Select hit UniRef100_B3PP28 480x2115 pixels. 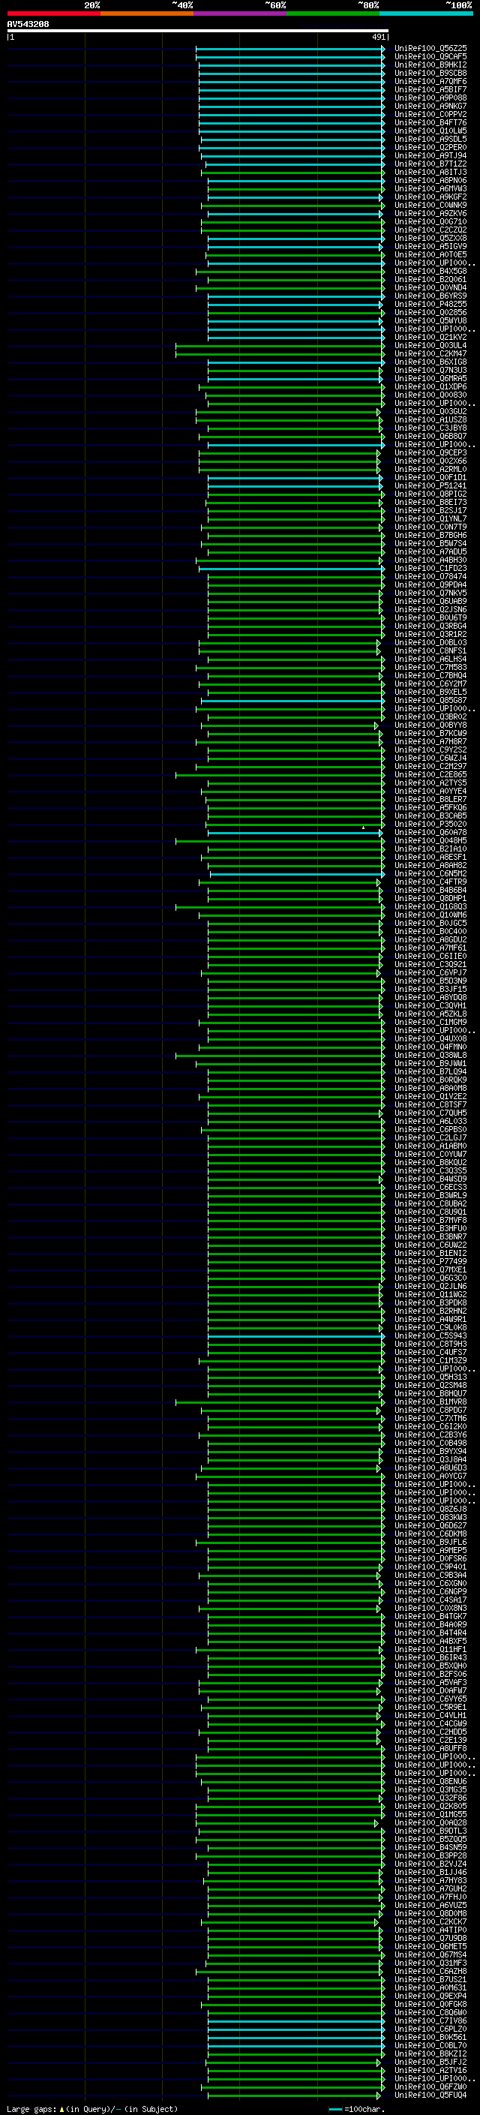click(x=430, y=1855)
